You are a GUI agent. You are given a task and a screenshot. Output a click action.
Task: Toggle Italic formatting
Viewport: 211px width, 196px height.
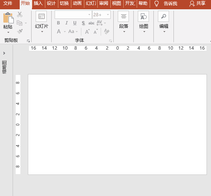pos(66,23)
